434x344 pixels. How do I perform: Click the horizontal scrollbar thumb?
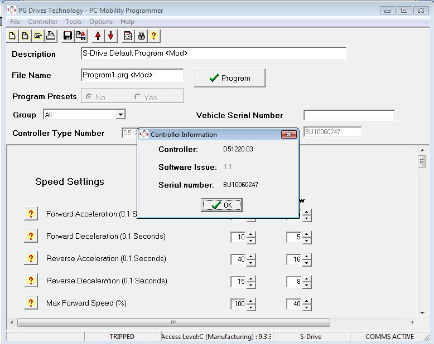click(173, 322)
